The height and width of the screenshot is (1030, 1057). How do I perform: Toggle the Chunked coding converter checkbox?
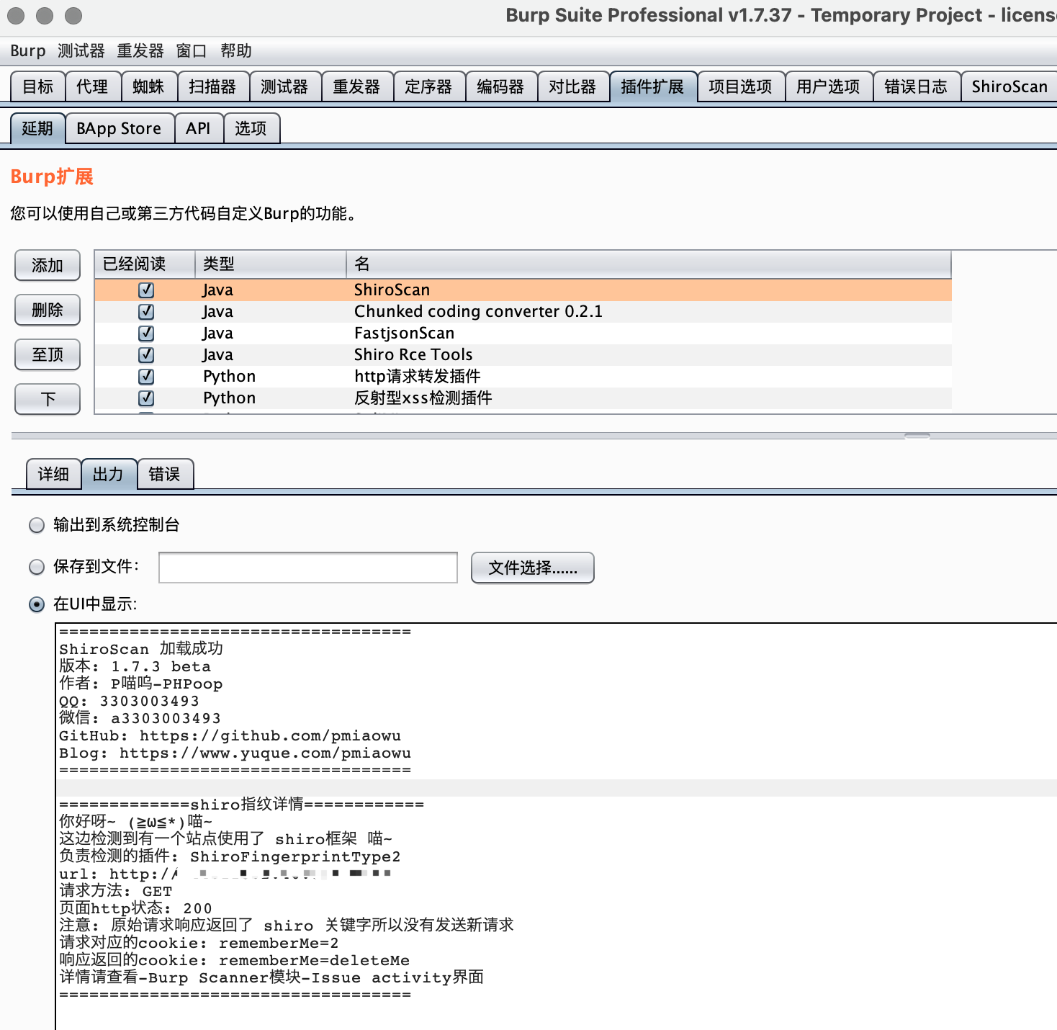[x=146, y=312]
